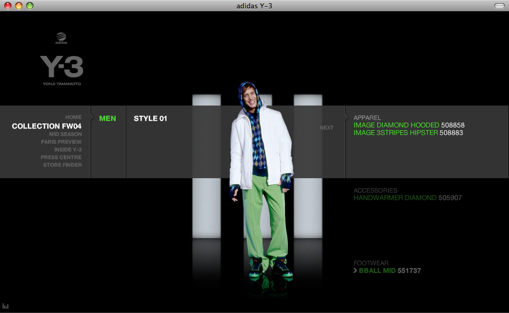
Task: Open the PARIS PREVIEW page
Action: point(61,142)
